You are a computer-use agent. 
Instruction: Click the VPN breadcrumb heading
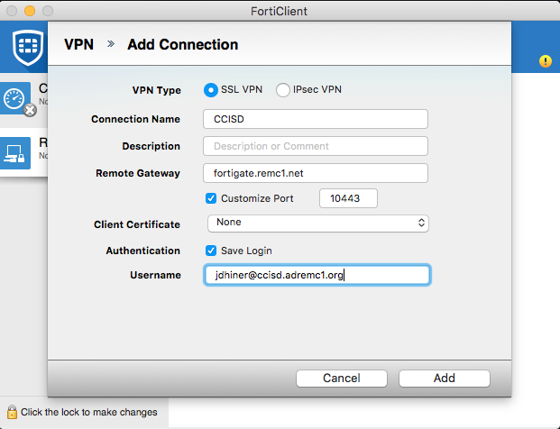79,45
